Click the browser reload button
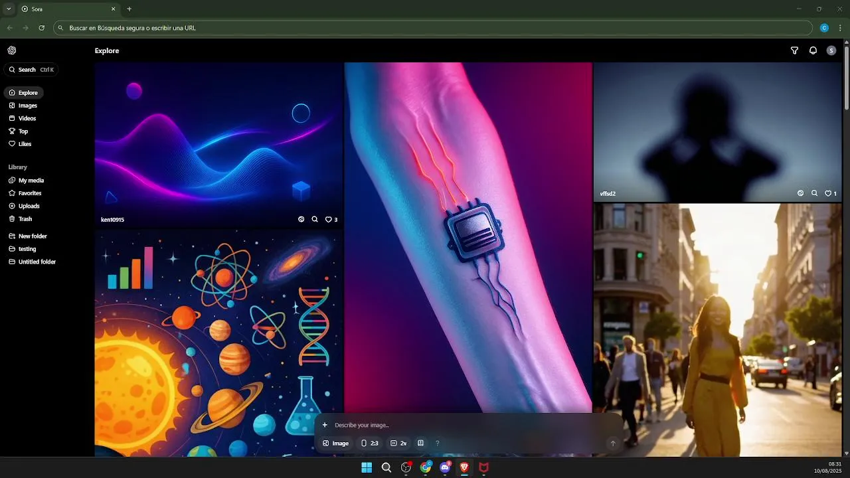Image resolution: width=850 pixels, height=478 pixels. click(42, 28)
